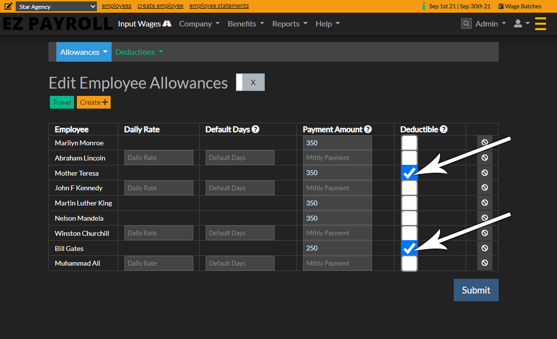Viewport: 557px width, 339px height.
Task: Open the Reports menu
Action: pyautogui.click(x=290, y=23)
